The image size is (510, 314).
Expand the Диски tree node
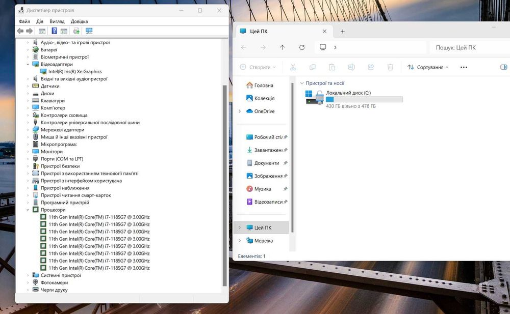pyautogui.click(x=28, y=94)
